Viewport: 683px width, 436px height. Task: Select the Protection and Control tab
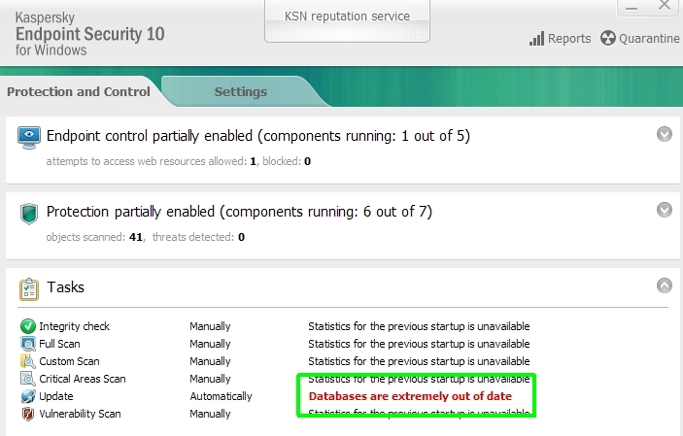point(79,92)
